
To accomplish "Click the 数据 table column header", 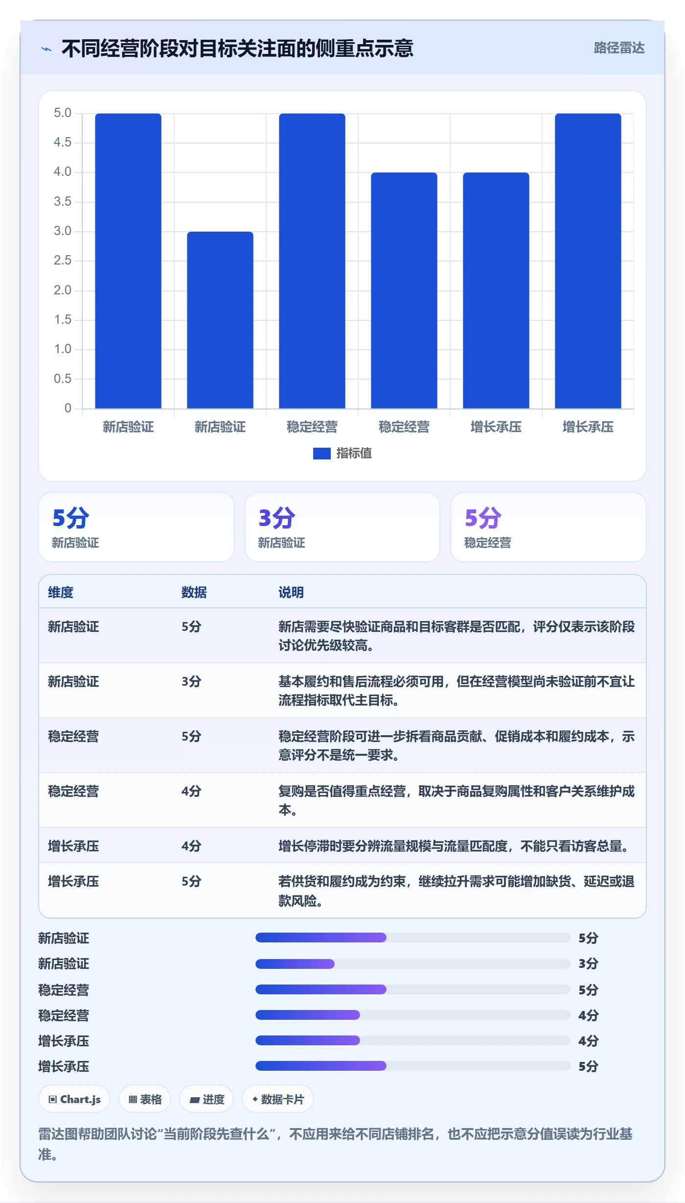I will click(194, 593).
